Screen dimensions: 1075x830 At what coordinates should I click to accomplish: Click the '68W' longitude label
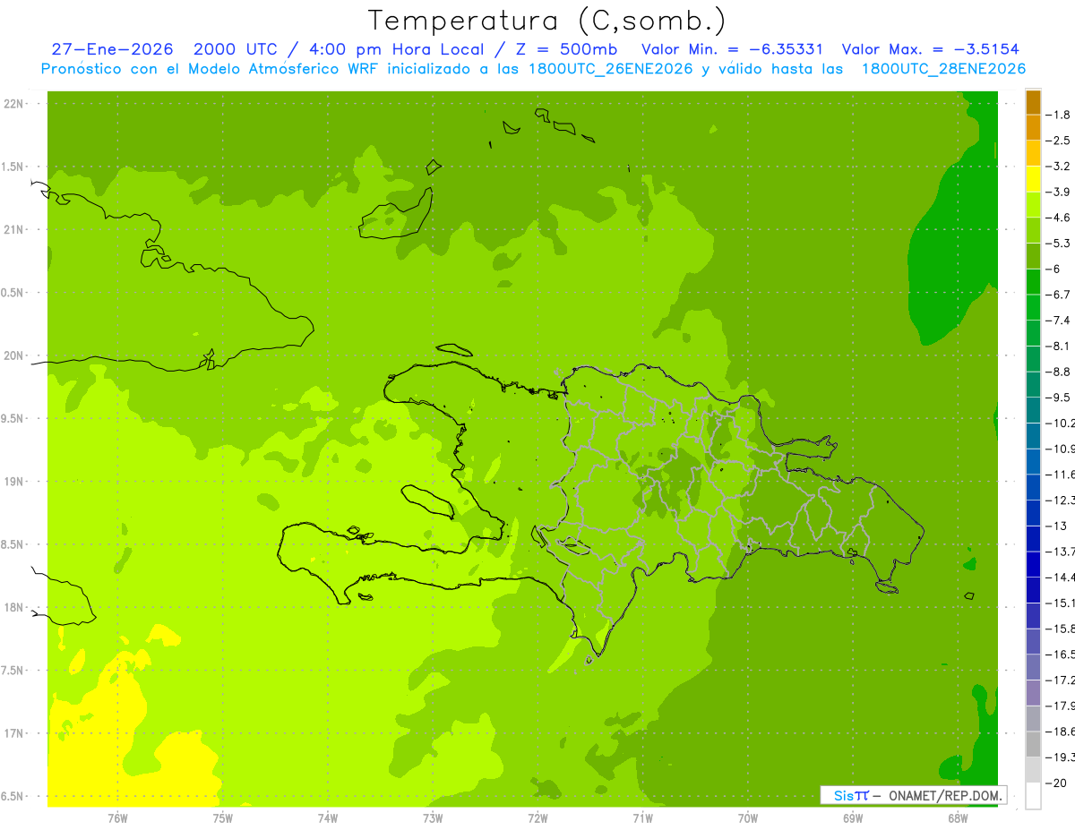958,817
